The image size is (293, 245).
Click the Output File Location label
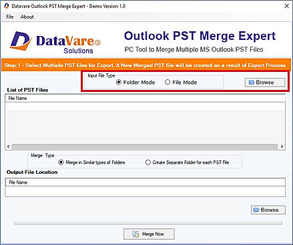point(32,172)
